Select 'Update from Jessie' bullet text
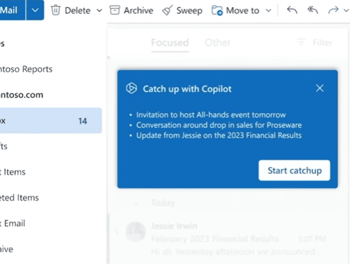Screen dimensions: 352x265 219,135
